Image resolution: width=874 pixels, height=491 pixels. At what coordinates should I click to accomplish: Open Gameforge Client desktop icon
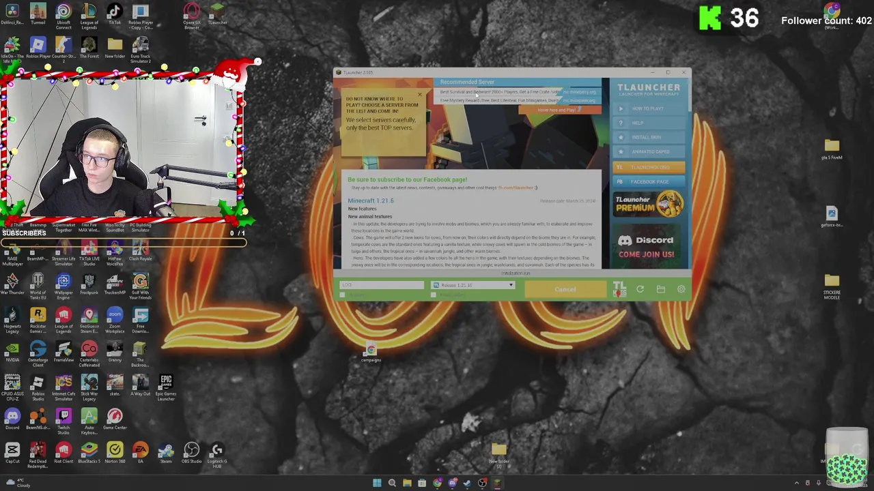[38, 353]
